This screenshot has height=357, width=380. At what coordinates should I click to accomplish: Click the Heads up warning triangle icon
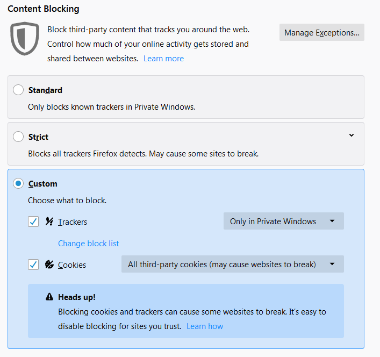click(x=49, y=297)
